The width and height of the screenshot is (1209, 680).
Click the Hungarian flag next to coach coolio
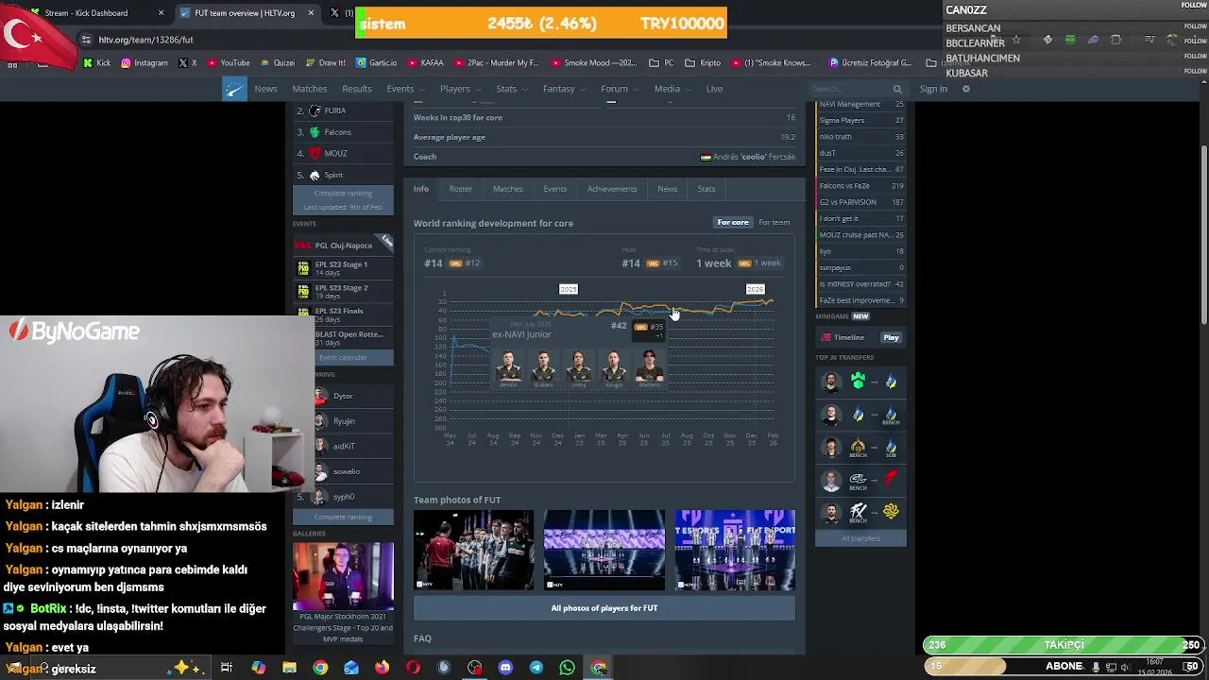coord(706,157)
